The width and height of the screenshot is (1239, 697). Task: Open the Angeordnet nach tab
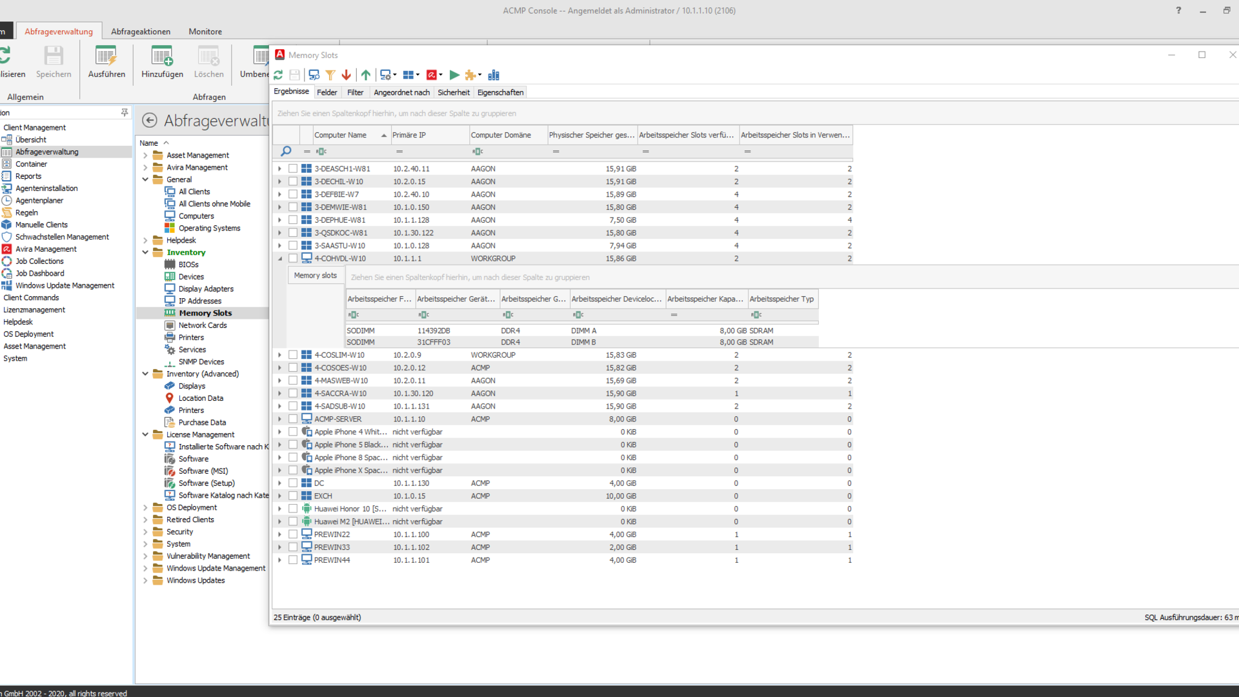click(401, 92)
